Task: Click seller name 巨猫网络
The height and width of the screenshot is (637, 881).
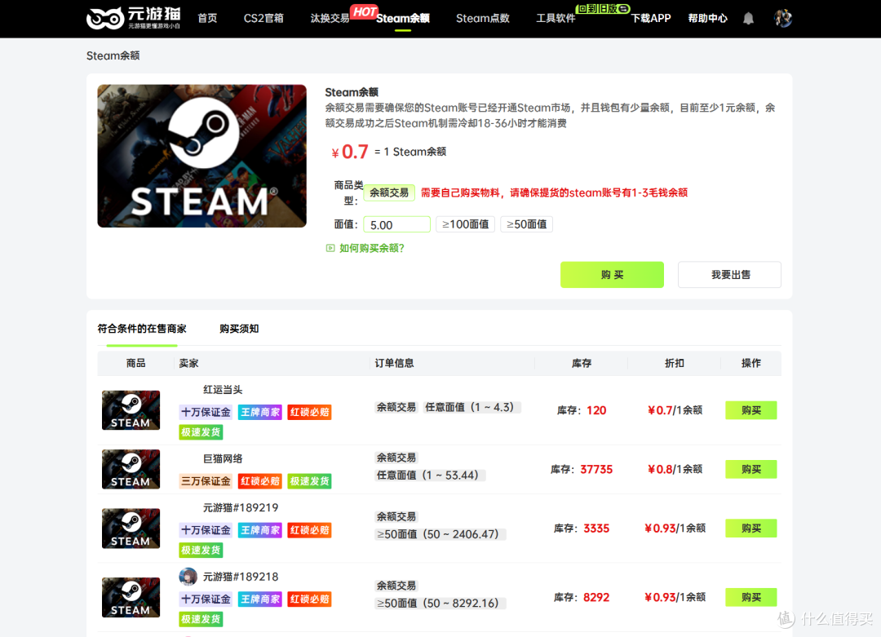Action: (x=223, y=458)
